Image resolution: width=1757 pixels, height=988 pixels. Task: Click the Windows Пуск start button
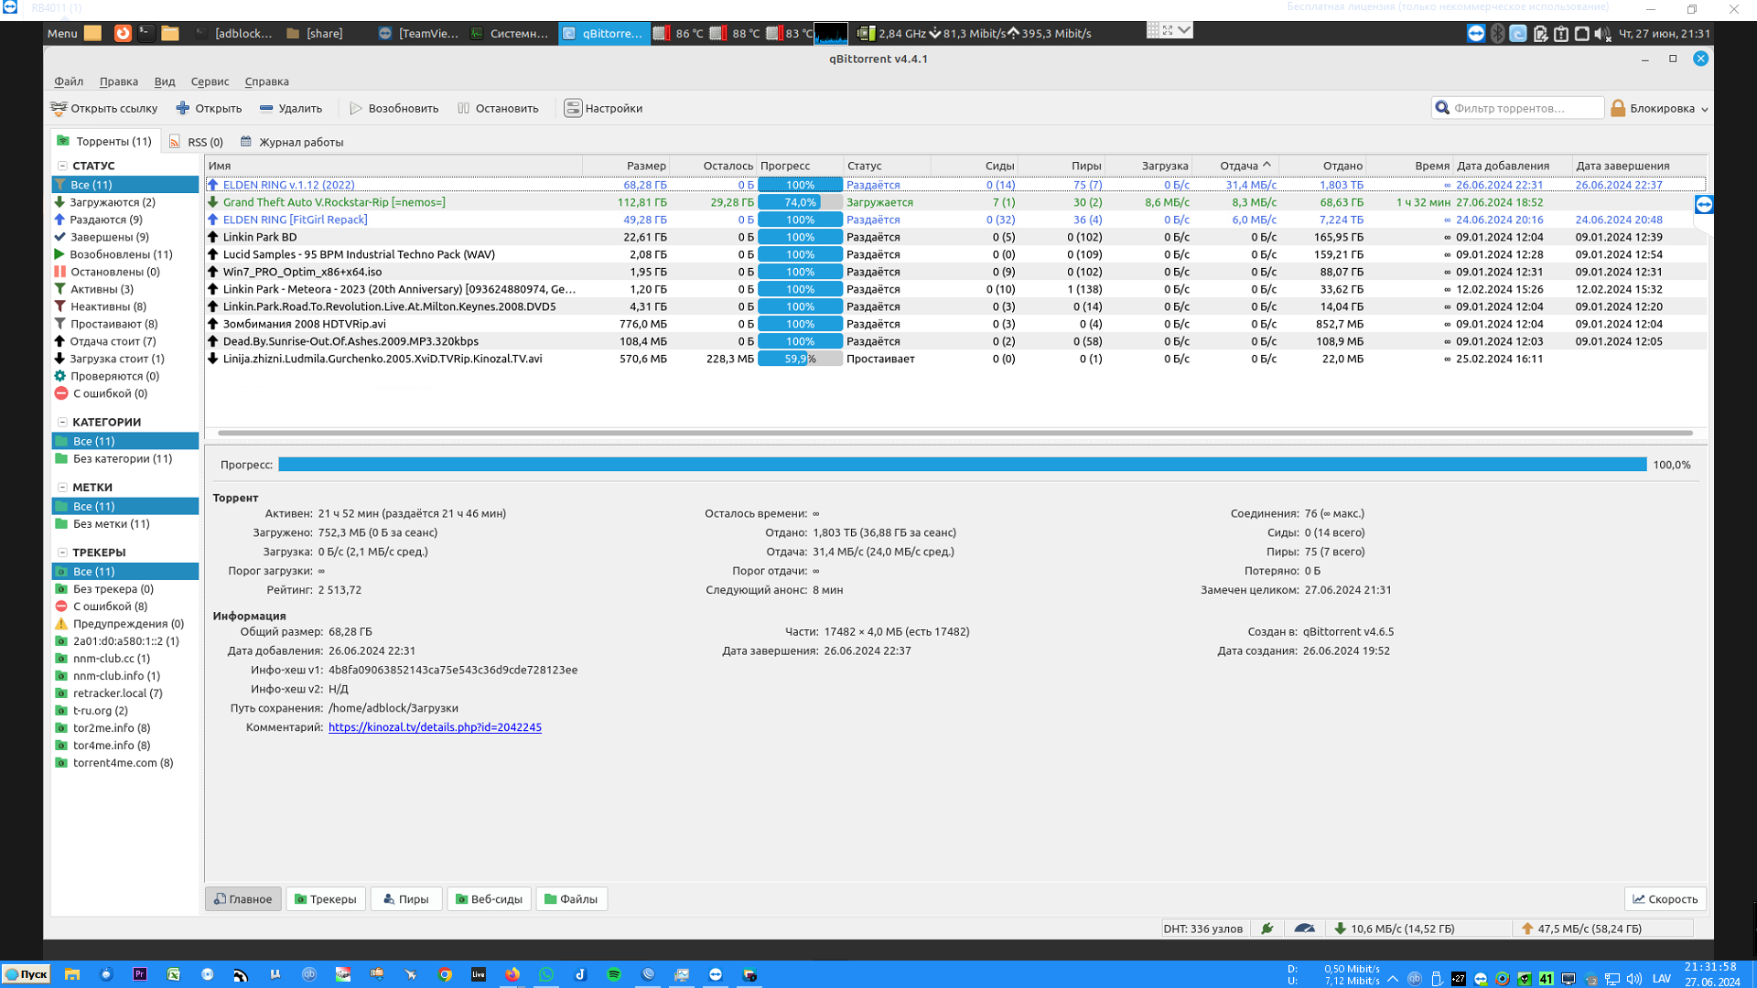(x=27, y=974)
